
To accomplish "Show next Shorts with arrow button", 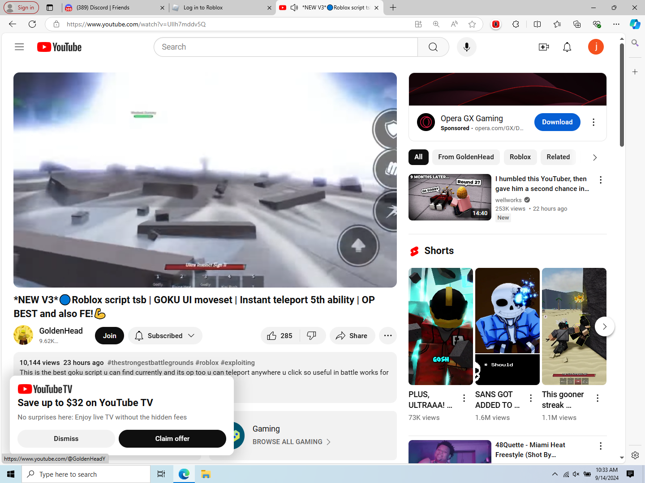I will point(605,326).
